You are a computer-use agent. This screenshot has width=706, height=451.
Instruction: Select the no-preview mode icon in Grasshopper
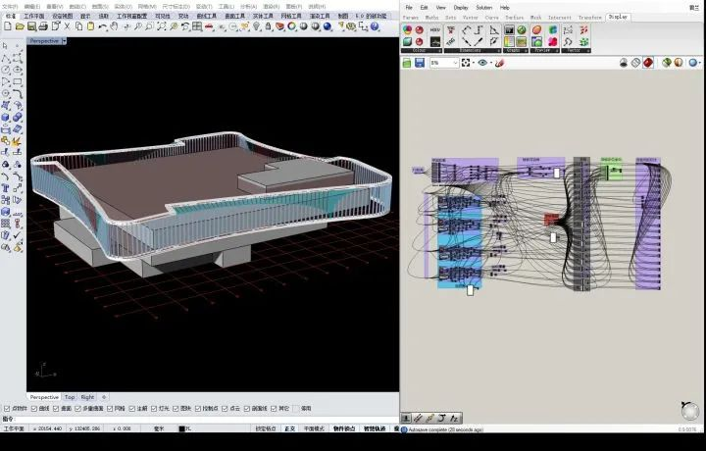[624, 63]
